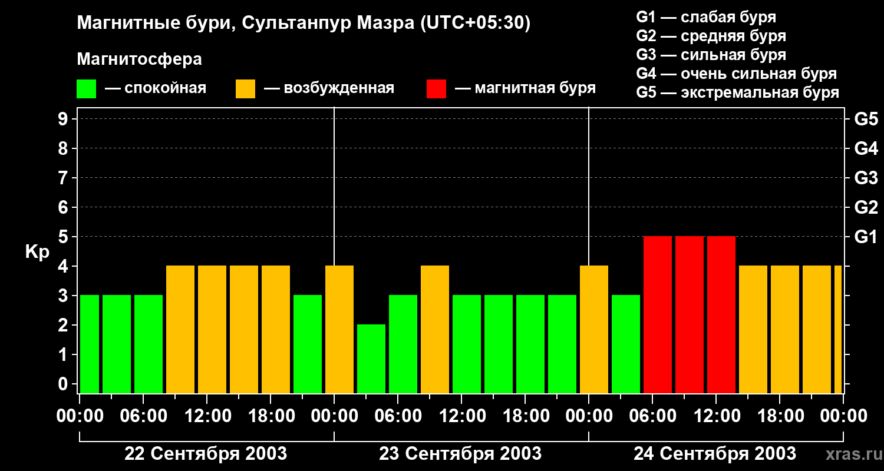This screenshot has height=471, width=884.
Task: Click the Kp axis value 7
Action: tap(64, 178)
